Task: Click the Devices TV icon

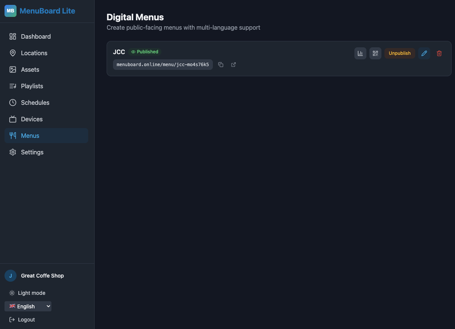Action: point(13,119)
